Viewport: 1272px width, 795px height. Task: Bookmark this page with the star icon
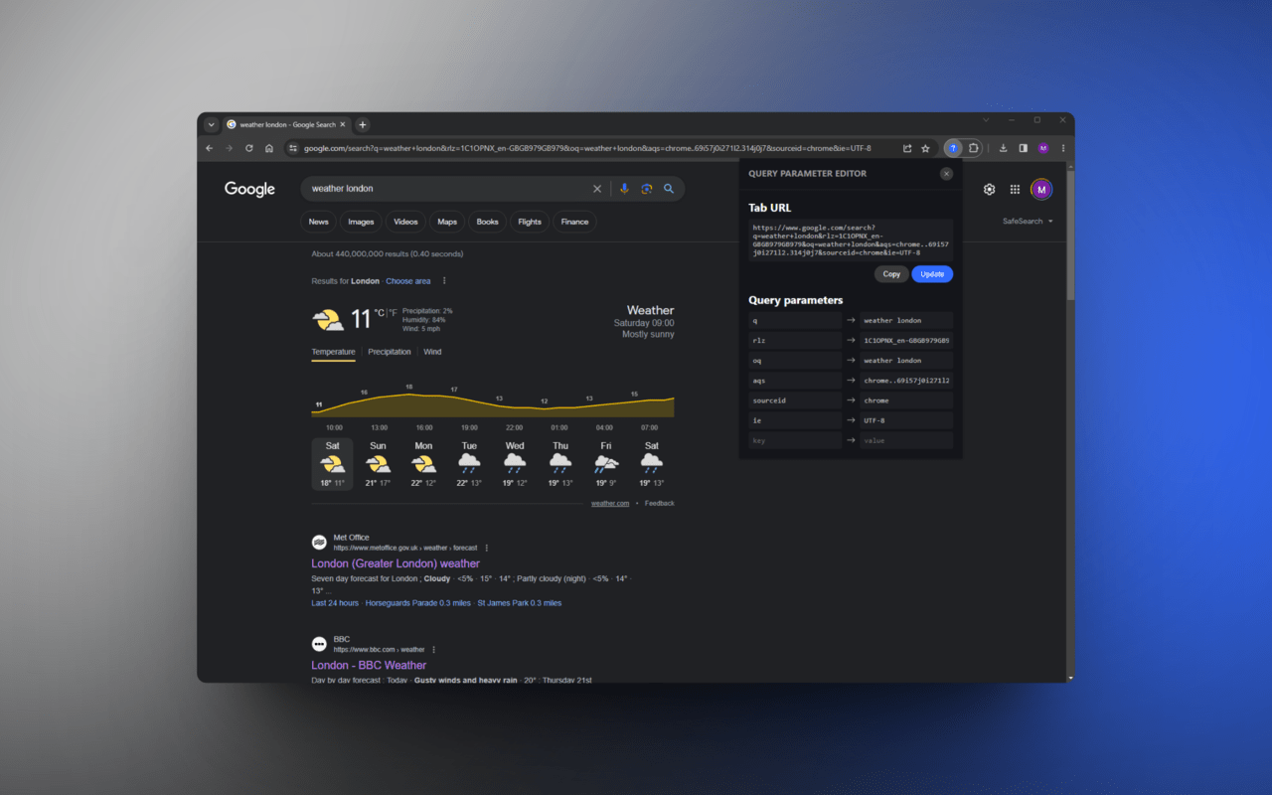(925, 148)
